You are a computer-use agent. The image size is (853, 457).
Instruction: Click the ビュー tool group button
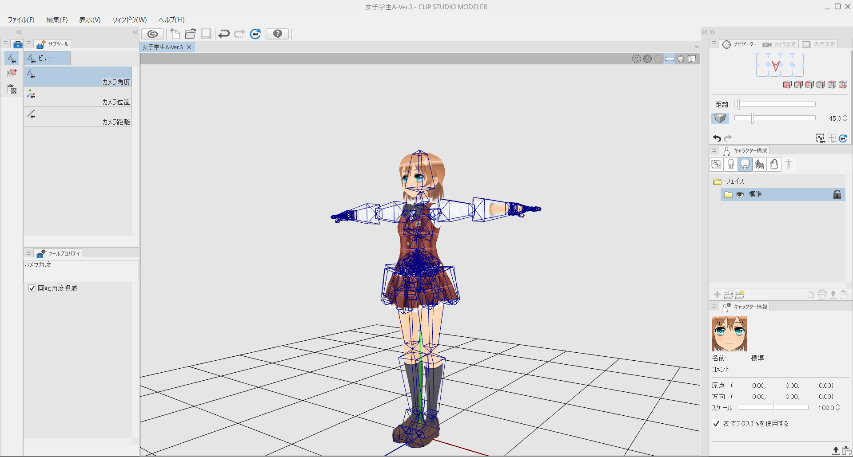tap(47, 58)
